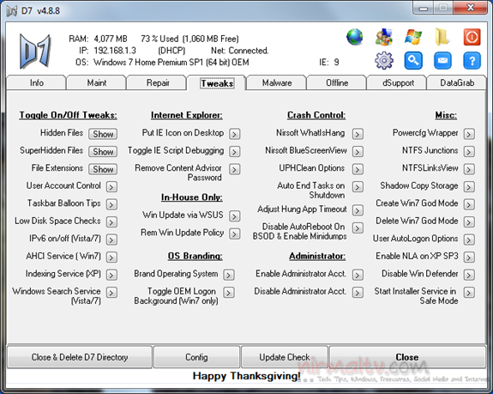
Task: Toggle Low Disk Space Checks arrow
Action: [111, 222]
